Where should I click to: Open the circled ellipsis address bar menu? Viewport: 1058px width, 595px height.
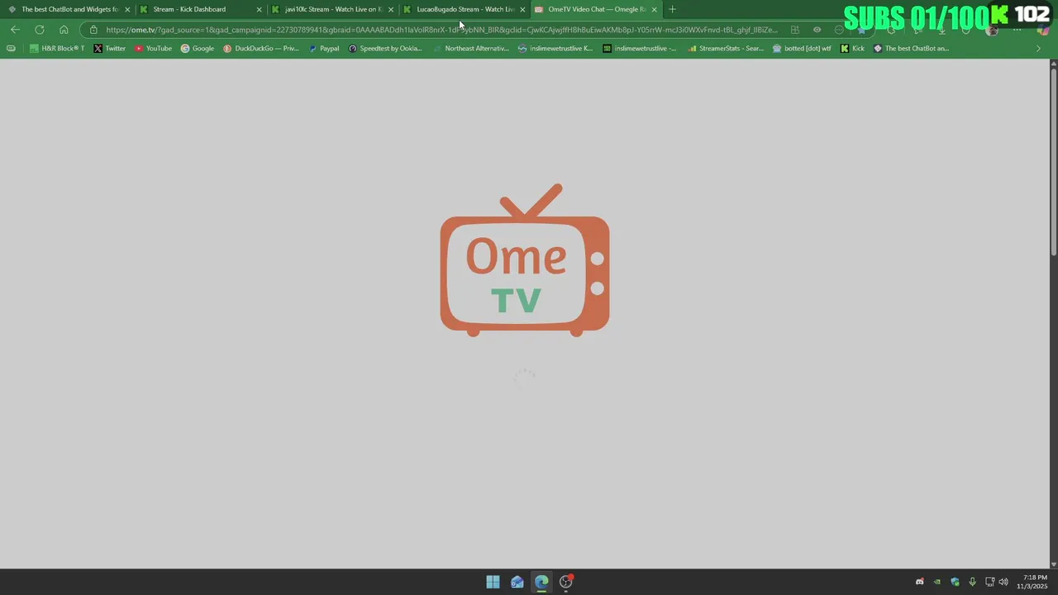pos(839,30)
